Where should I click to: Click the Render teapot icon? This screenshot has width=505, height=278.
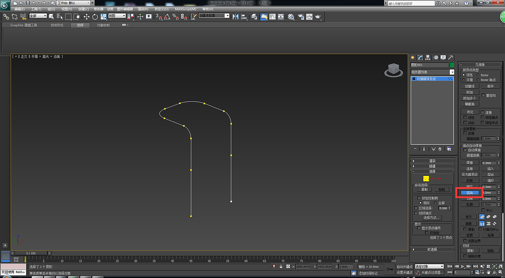[318, 17]
